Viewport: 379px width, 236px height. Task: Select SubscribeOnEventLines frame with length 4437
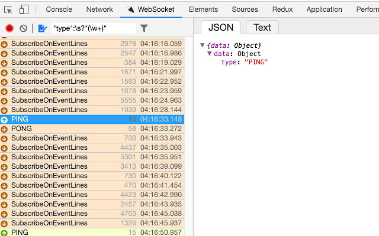click(x=92, y=147)
